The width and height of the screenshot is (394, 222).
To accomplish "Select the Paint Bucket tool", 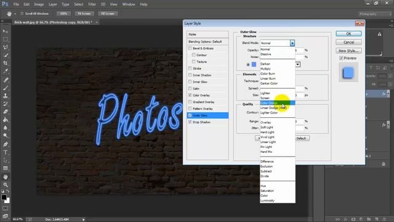I will [x=6, y=120].
